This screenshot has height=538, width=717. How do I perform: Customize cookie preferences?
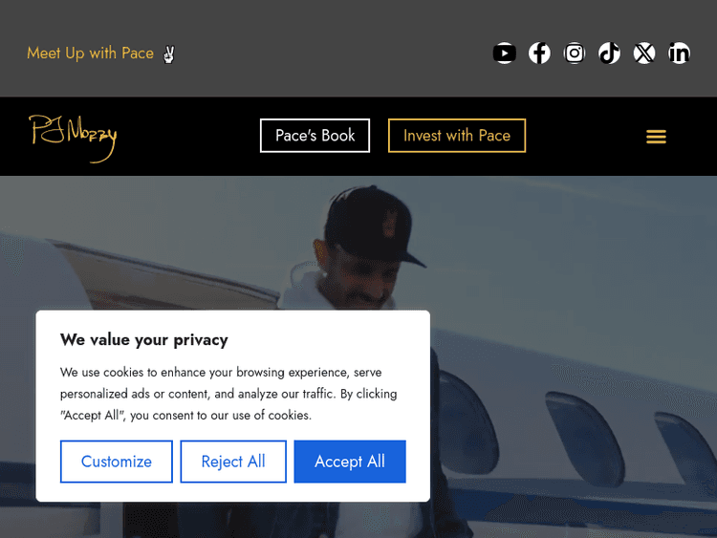point(117,462)
